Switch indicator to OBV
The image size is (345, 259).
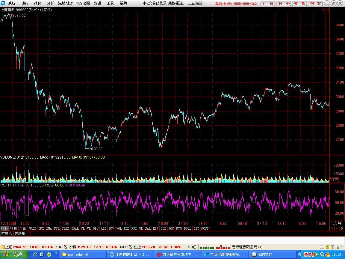pyautogui.click(x=96, y=228)
